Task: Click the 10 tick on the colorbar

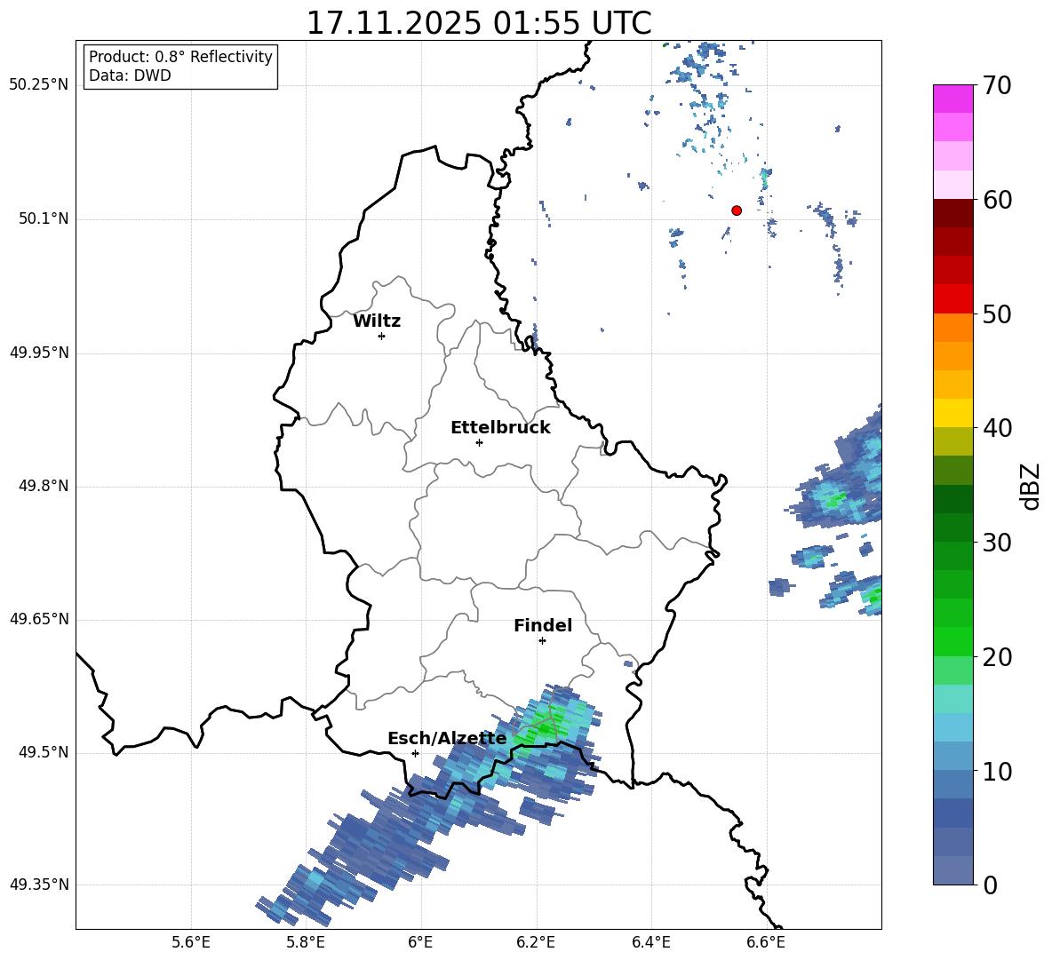Action: [x=997, y=771]
